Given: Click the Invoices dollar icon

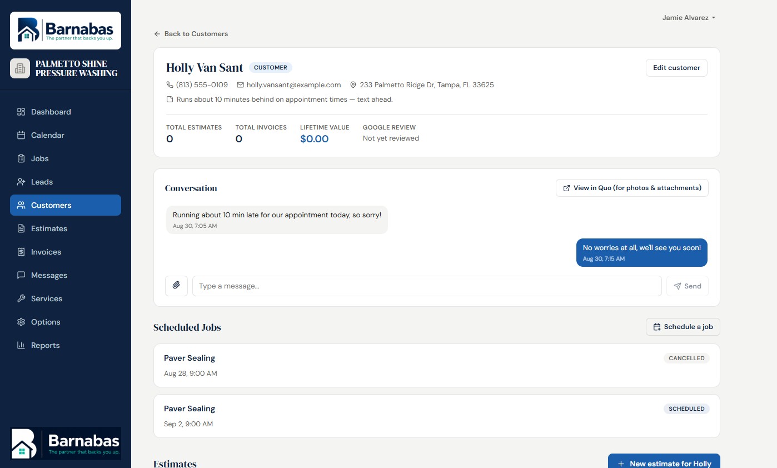Looking at the screenshot, I should [x=21, y=252].
